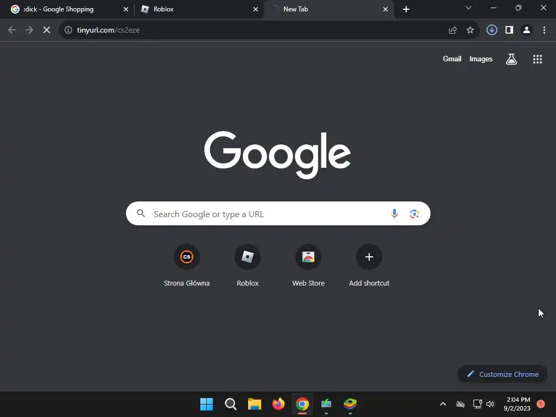556x417 pixels.
Task: Open the Strona Główna shortcut
Action: (187, 266)
